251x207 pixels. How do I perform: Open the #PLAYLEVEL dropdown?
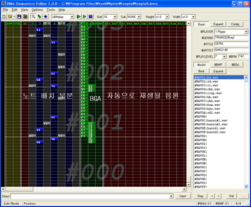224,57
